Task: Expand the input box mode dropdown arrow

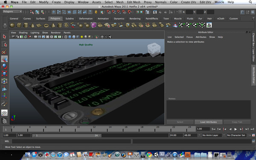Action: tap(177, 12)
